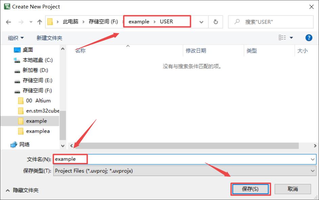
Task: Select 本地磁盘 (C:) drive
Action: coord(38,60)
